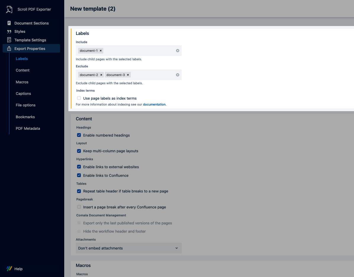Image resolution: width=354 pixels, height=277 pixels.
Task: Click the Help logo icon
Action: (9, 269)
